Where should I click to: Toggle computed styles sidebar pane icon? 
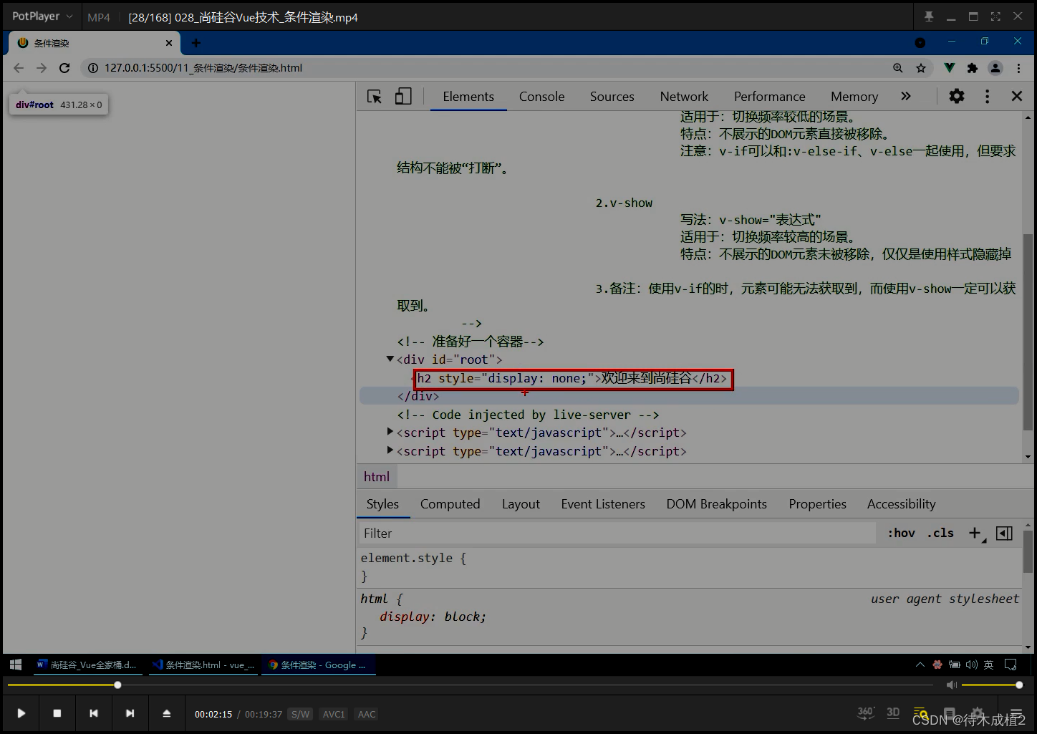(1004, 533)
